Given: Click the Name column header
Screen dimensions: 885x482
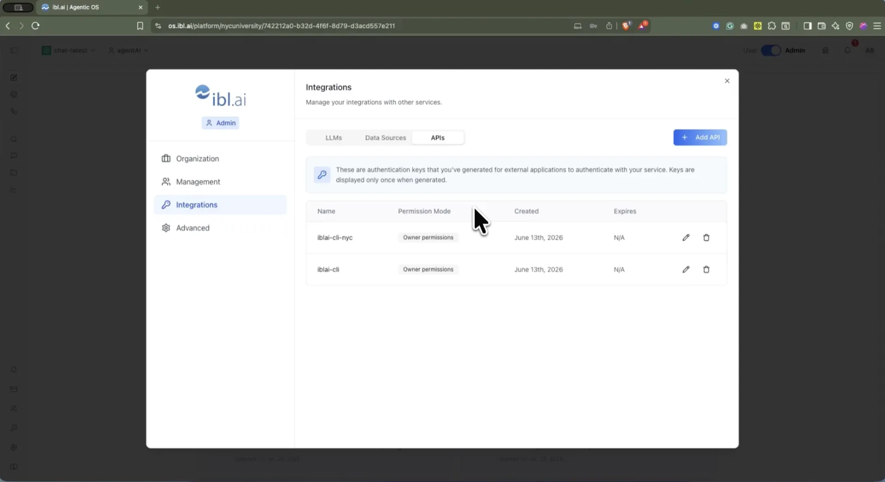Looking at the screenshot, I should point(326,211).
